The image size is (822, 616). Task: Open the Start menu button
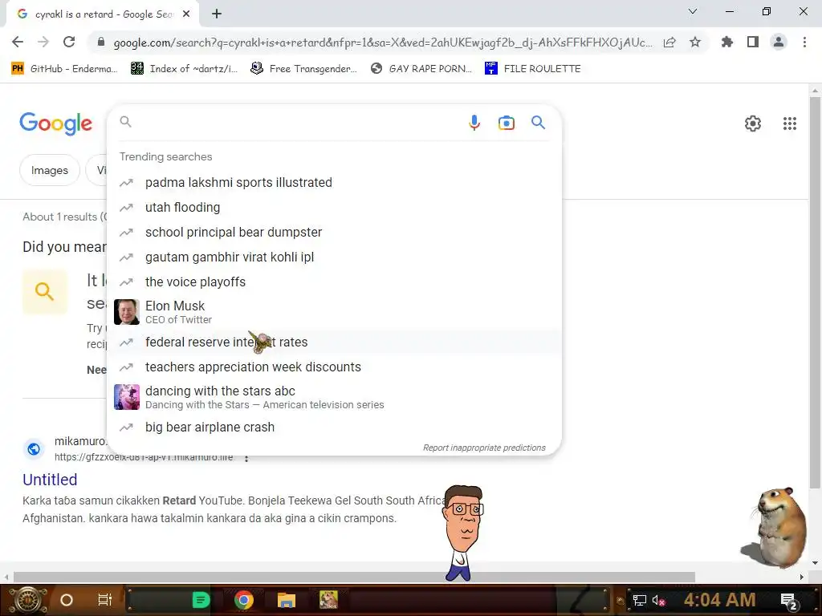27,600
